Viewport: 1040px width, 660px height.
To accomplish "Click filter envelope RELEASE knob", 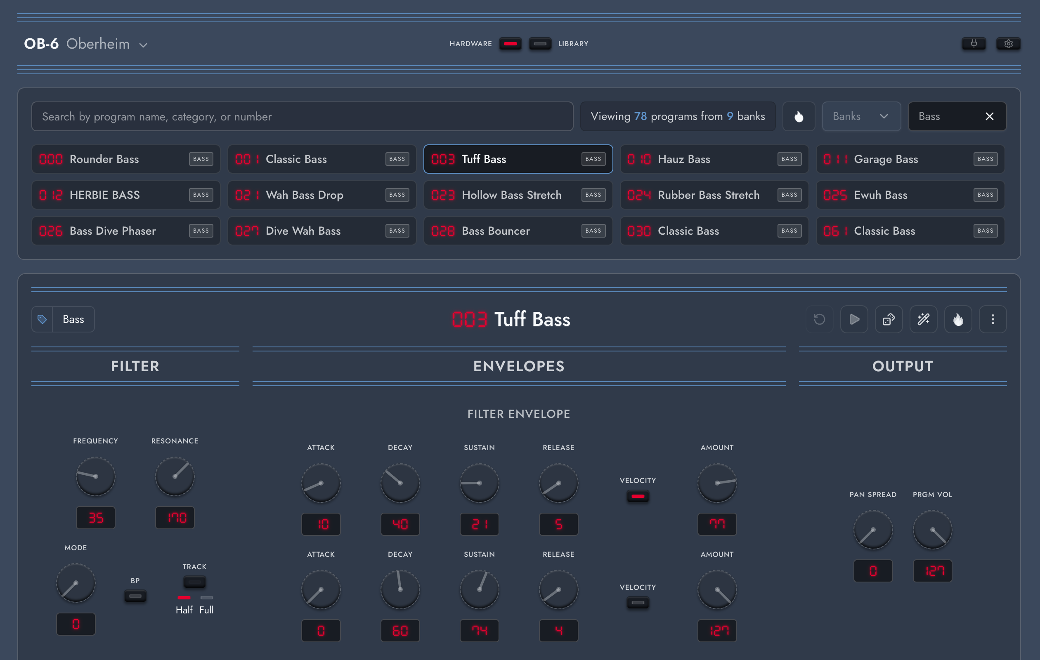I will 558,483.
